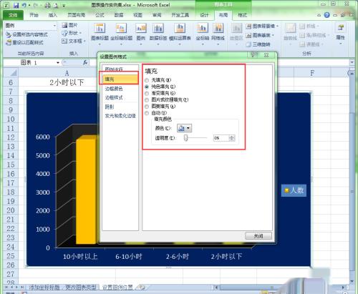Open the fill Color (颜色) dropdown
The image size is (358, 294).
(x=184, y=128)
